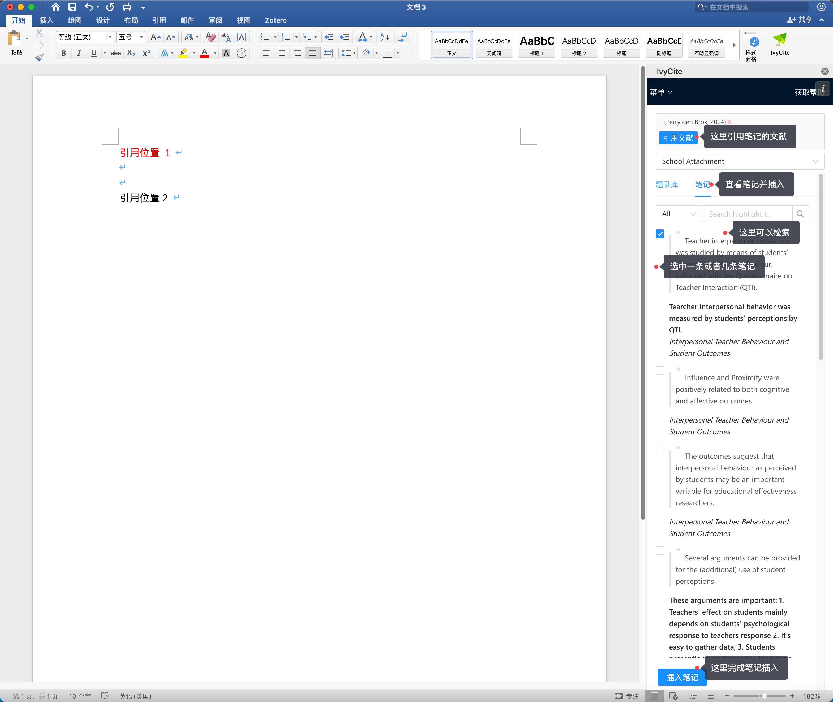Viewport: 833px width, 702px height.
Task: Uncheck the Teacher interpersonal behaviour note
Action: pos(660,234)
